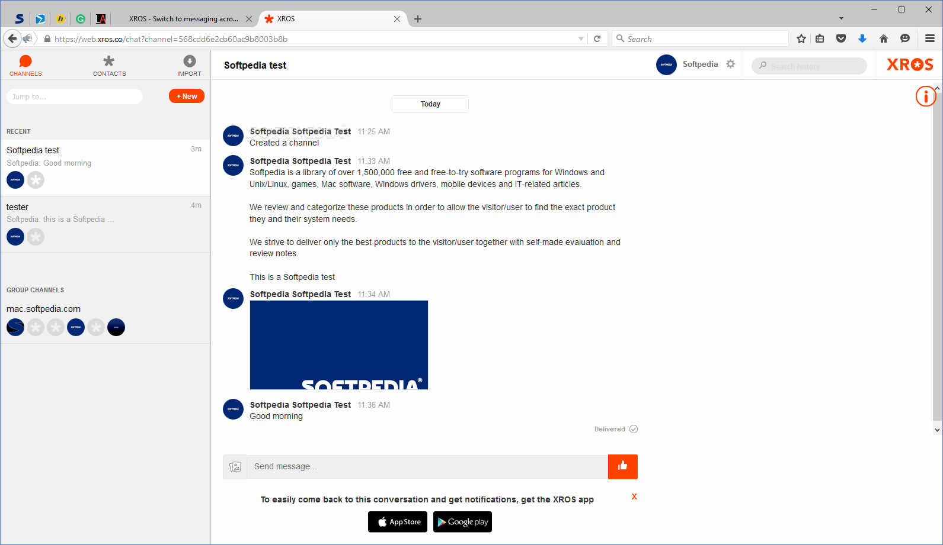Open the mac.softpedia.com group channel
This screenshot has height=545, width=943.
tap(106, 320)
